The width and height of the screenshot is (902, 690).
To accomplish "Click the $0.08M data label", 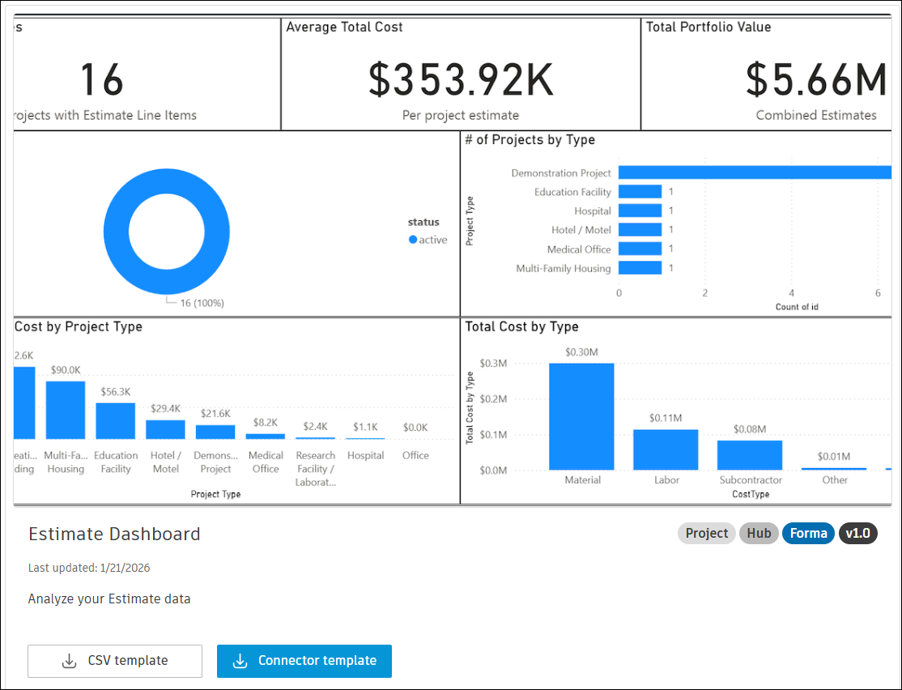I will click(750, 429).
